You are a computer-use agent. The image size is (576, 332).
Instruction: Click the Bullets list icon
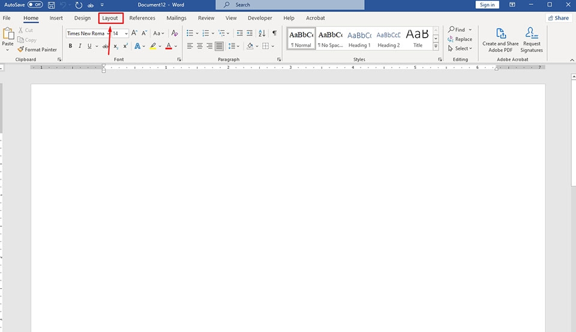[190, 33]
